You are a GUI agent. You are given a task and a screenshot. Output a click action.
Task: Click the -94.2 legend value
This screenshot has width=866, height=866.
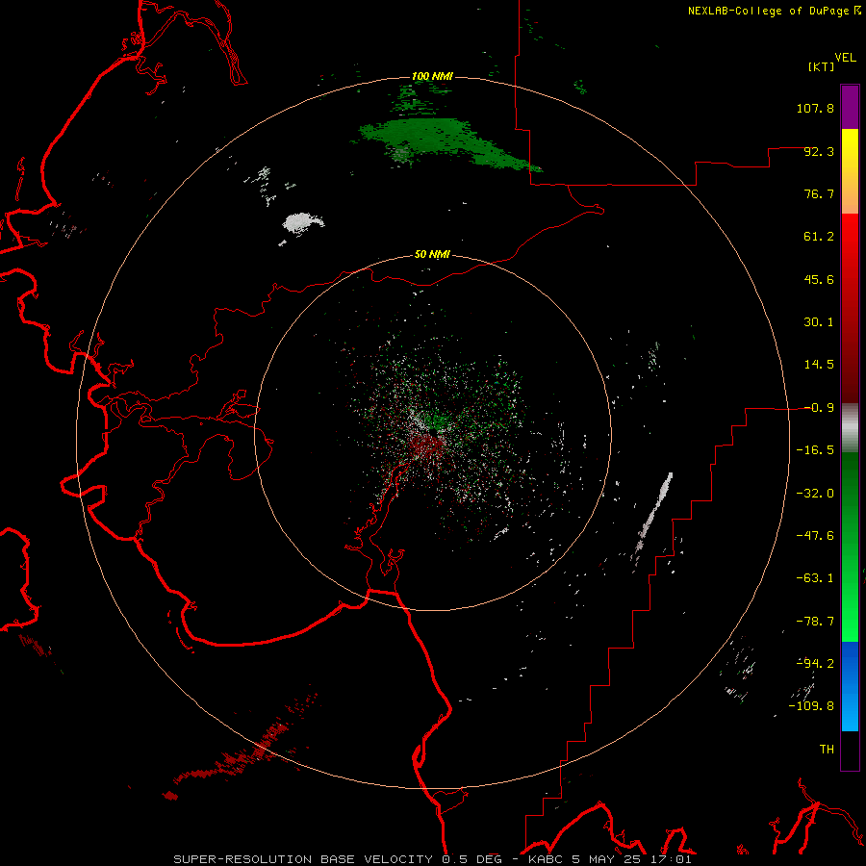tap(815, 664)
